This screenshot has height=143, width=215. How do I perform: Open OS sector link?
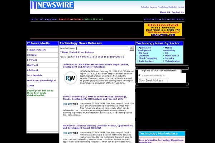click(167, 53)
